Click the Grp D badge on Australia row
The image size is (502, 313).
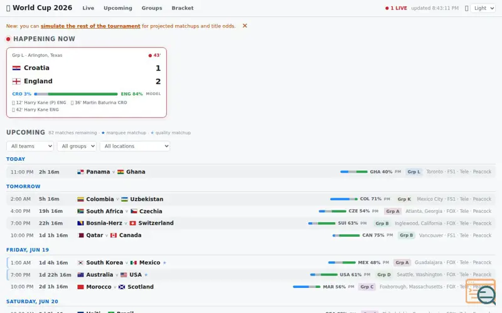pos(384,275)
